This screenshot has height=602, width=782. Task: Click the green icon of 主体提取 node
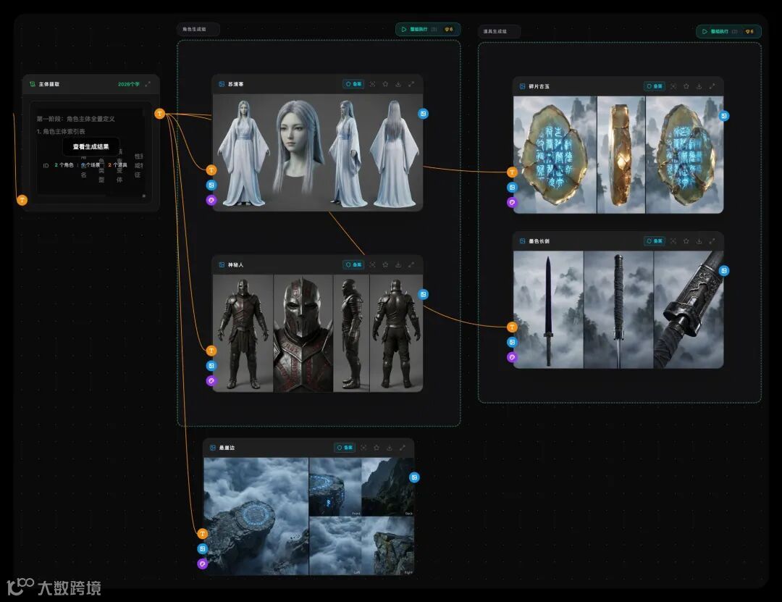(33, 84)
